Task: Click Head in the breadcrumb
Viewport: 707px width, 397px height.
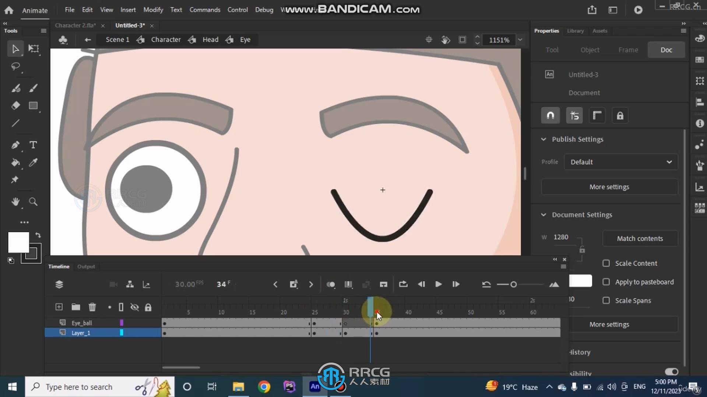Action: 210,40
